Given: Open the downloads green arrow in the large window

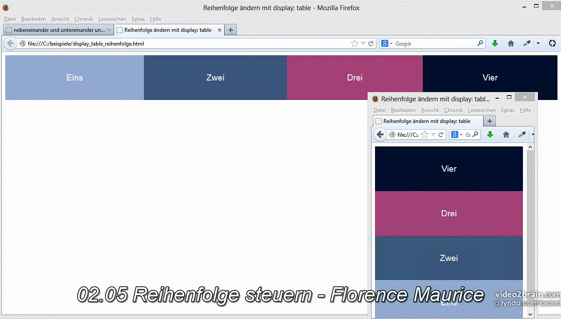Looking at the screenshot, I should coord(495,43).
